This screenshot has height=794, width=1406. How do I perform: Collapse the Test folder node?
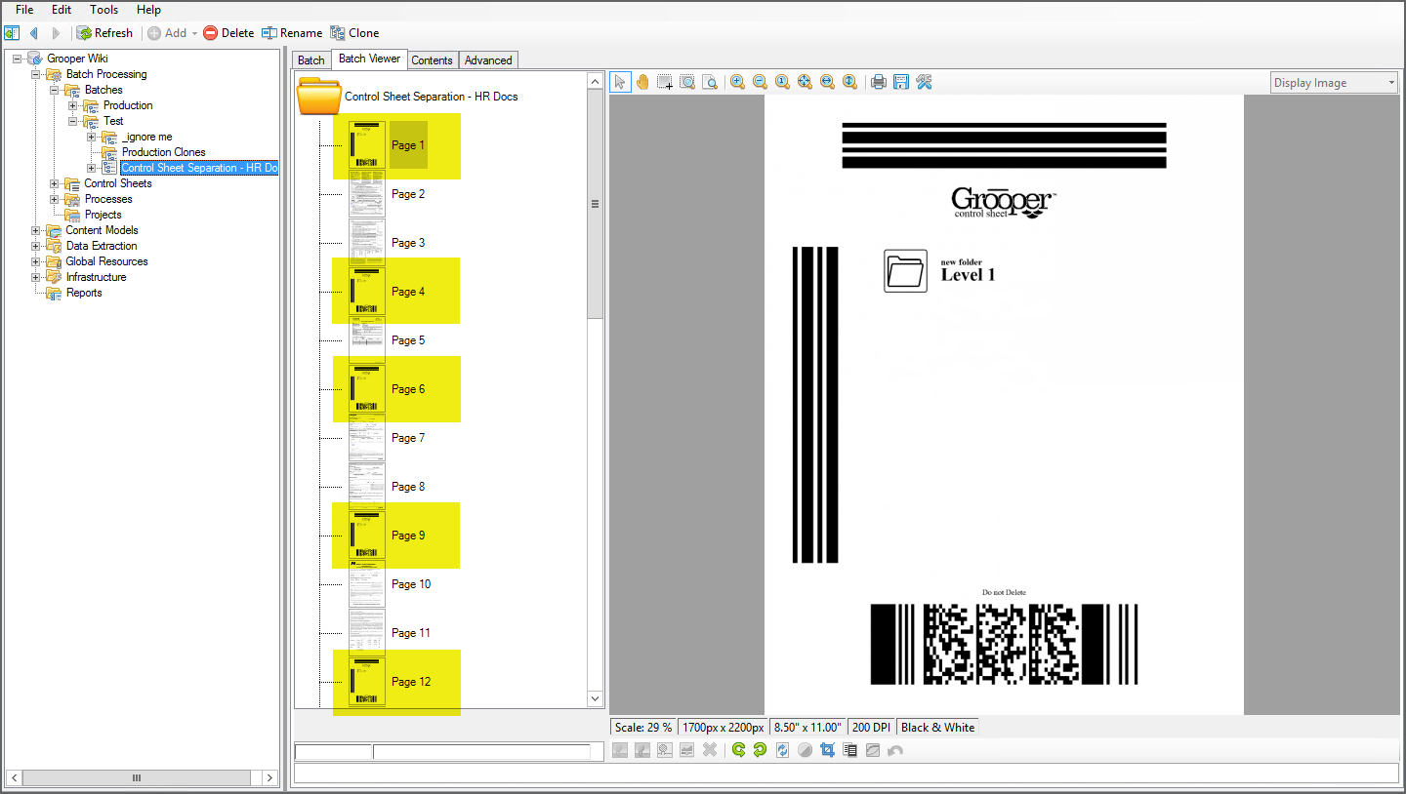coord(73,121)
